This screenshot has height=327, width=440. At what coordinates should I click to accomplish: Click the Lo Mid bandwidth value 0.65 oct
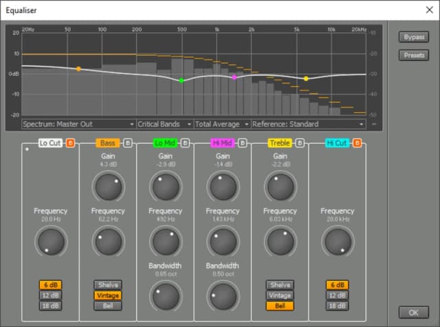(166, 274)
